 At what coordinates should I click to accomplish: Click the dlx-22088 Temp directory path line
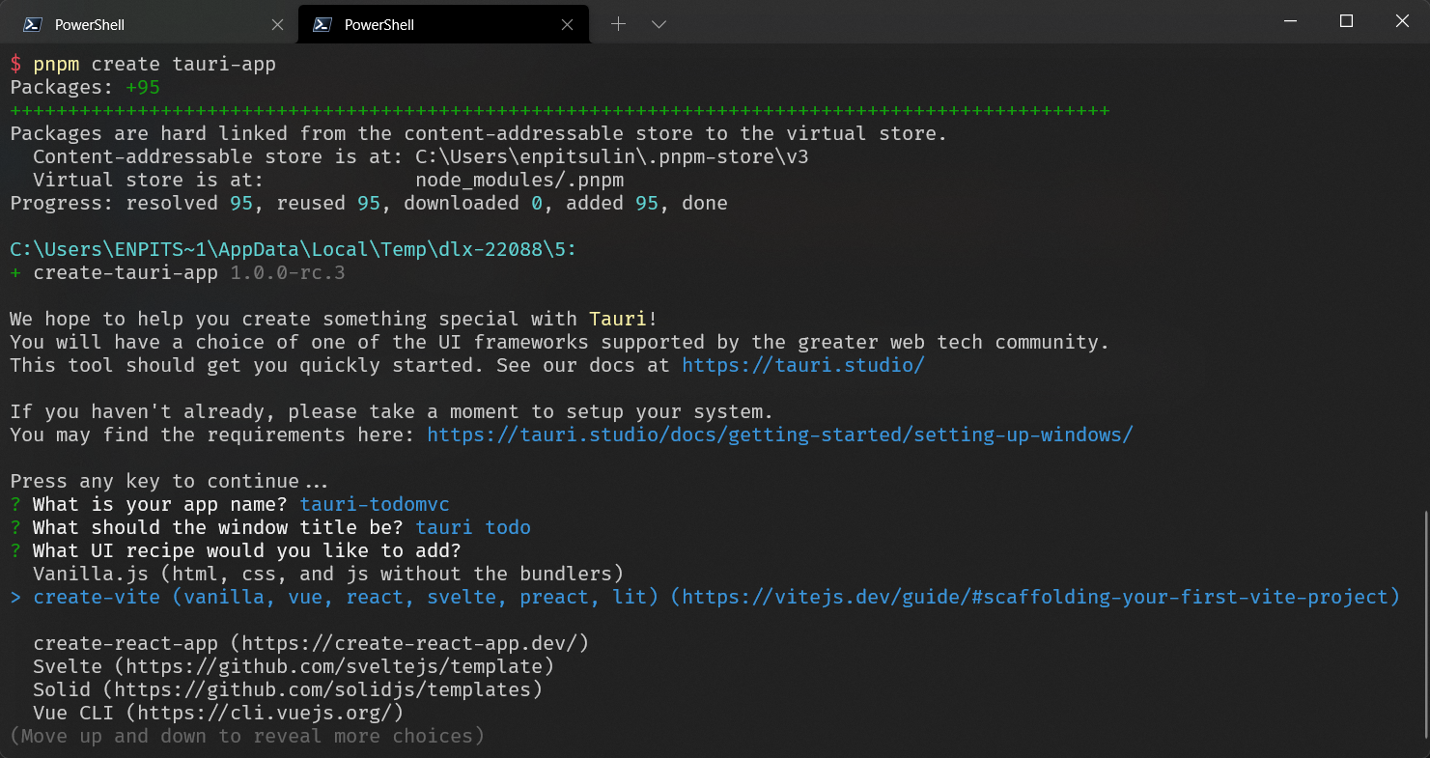(x=294, y=249)
